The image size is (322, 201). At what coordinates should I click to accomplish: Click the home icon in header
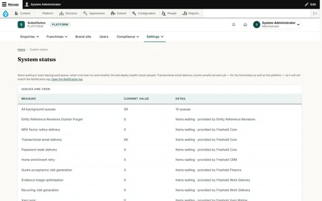click(245, 25)
